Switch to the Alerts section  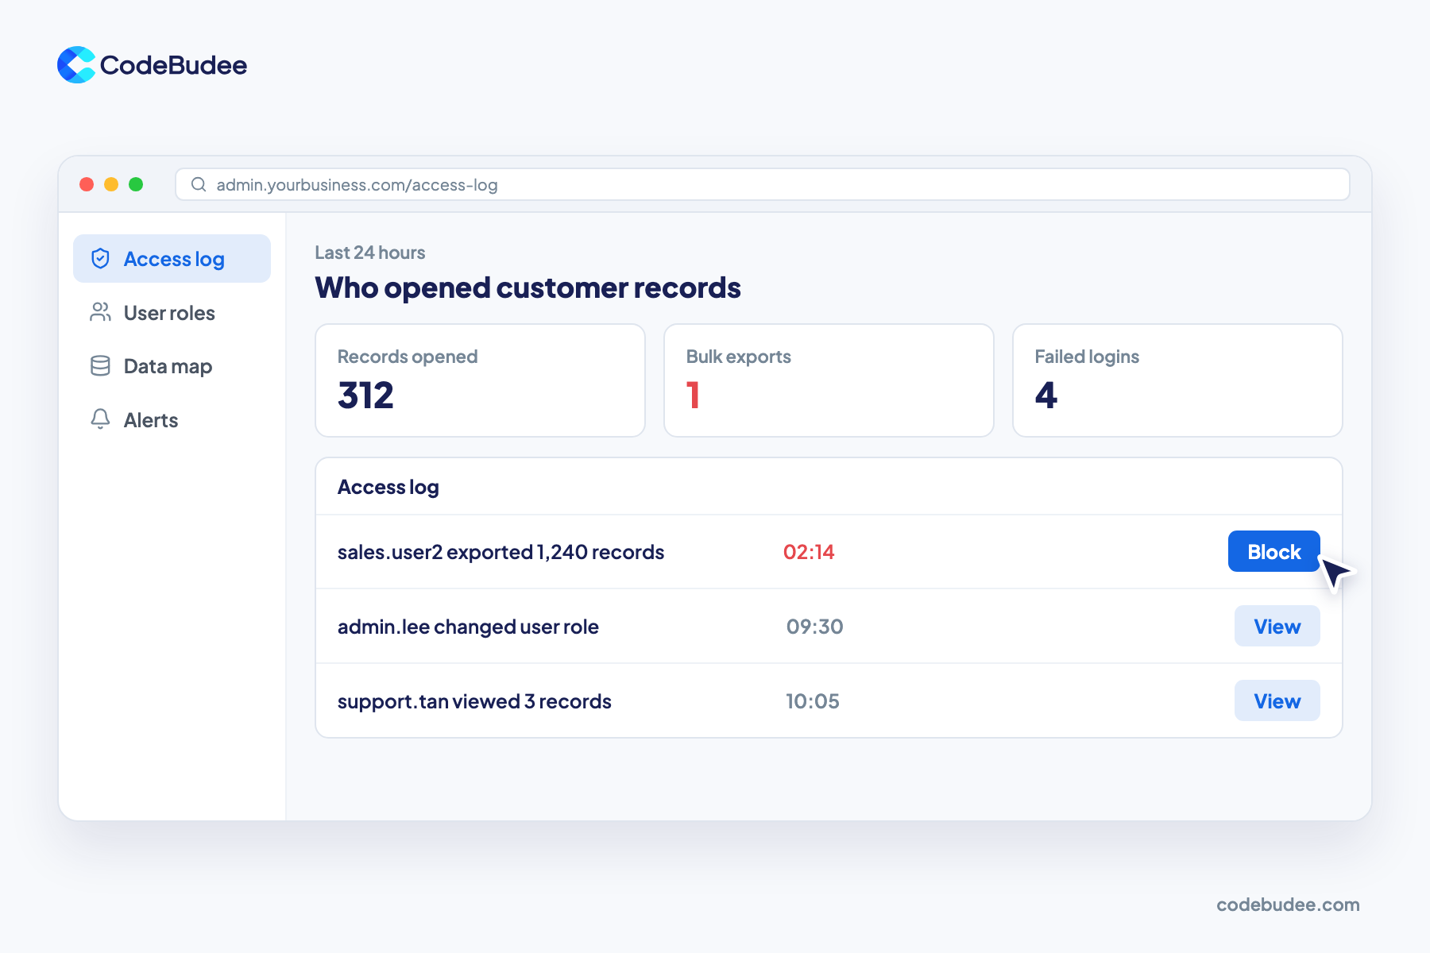172,419
